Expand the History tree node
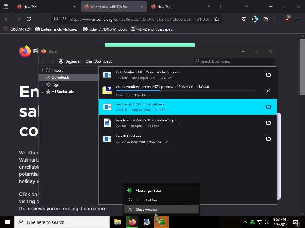The image size is (305, 228). point(42,70)
